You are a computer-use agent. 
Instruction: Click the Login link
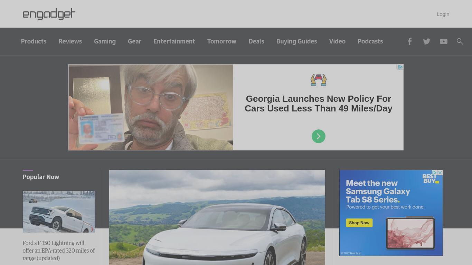tap(443, 14)
